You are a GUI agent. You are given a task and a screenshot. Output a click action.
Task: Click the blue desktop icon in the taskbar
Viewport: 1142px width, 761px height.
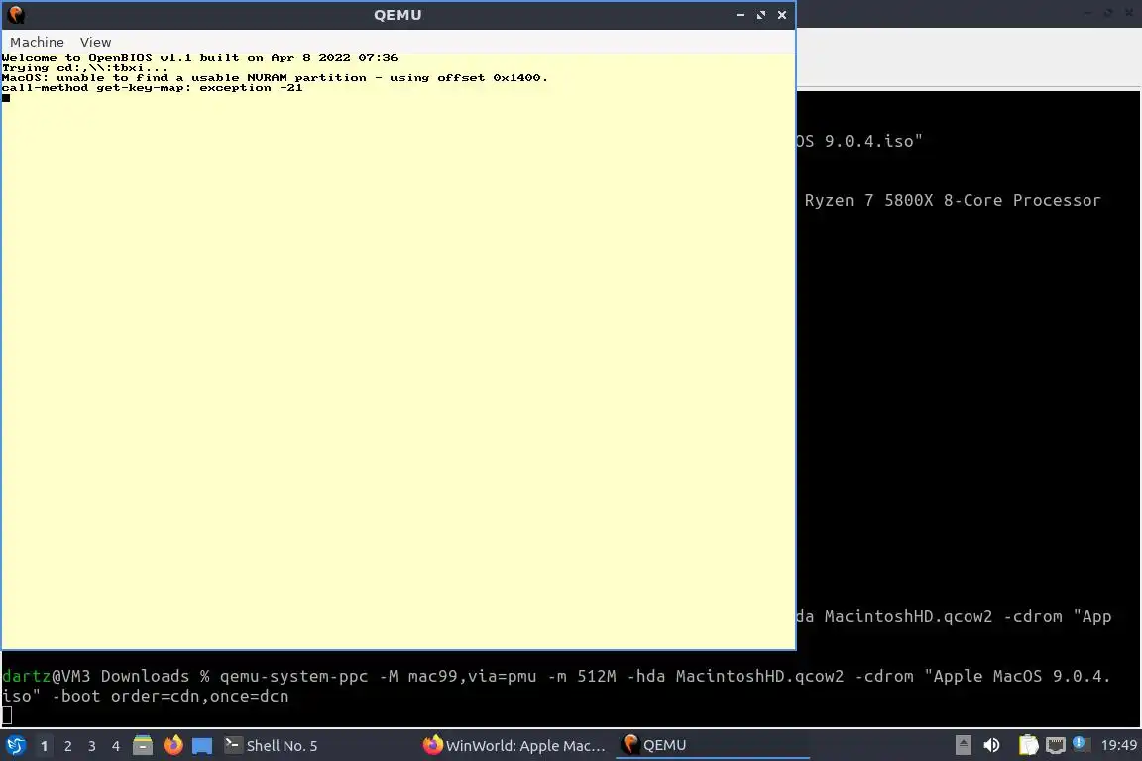pyautogui.click(x=202, y=746)
